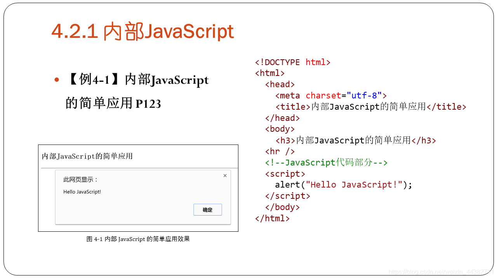Close the alert dialog with the X icon

tap(225, 176)
